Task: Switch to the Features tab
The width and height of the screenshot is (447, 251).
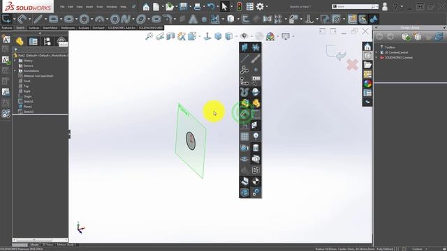Action: click(7, 28)
